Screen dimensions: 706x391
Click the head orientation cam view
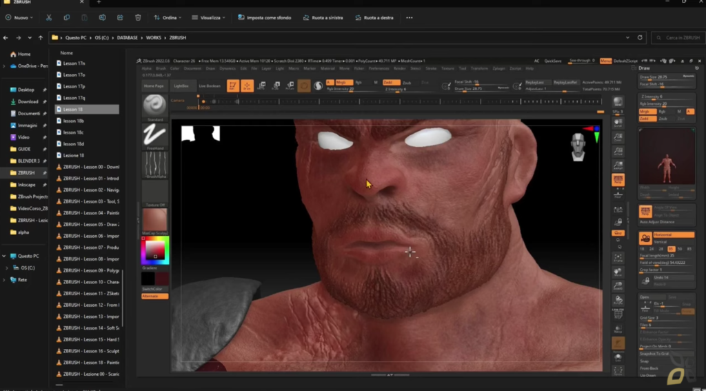578,147
